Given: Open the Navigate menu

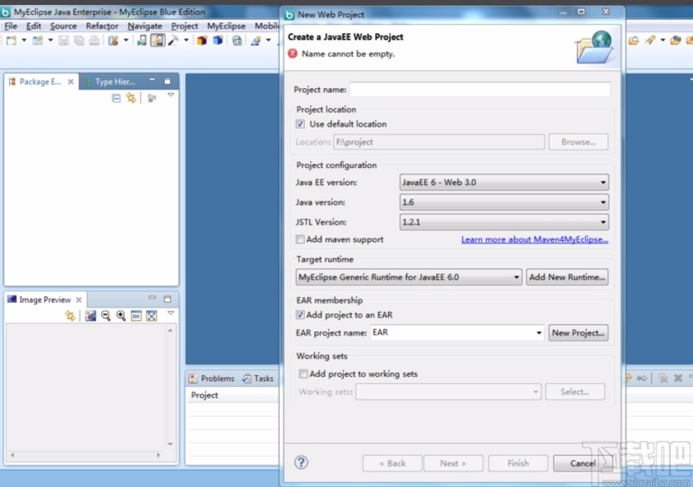Looking at the screenshot, I should (x=145, y=26).
